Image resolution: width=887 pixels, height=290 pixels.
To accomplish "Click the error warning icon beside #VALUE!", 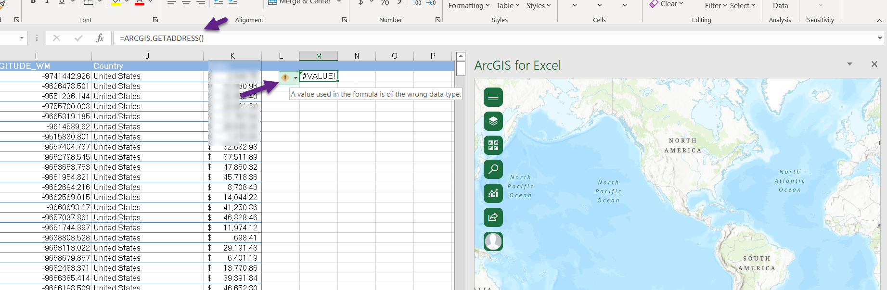I will pos(285,77).
